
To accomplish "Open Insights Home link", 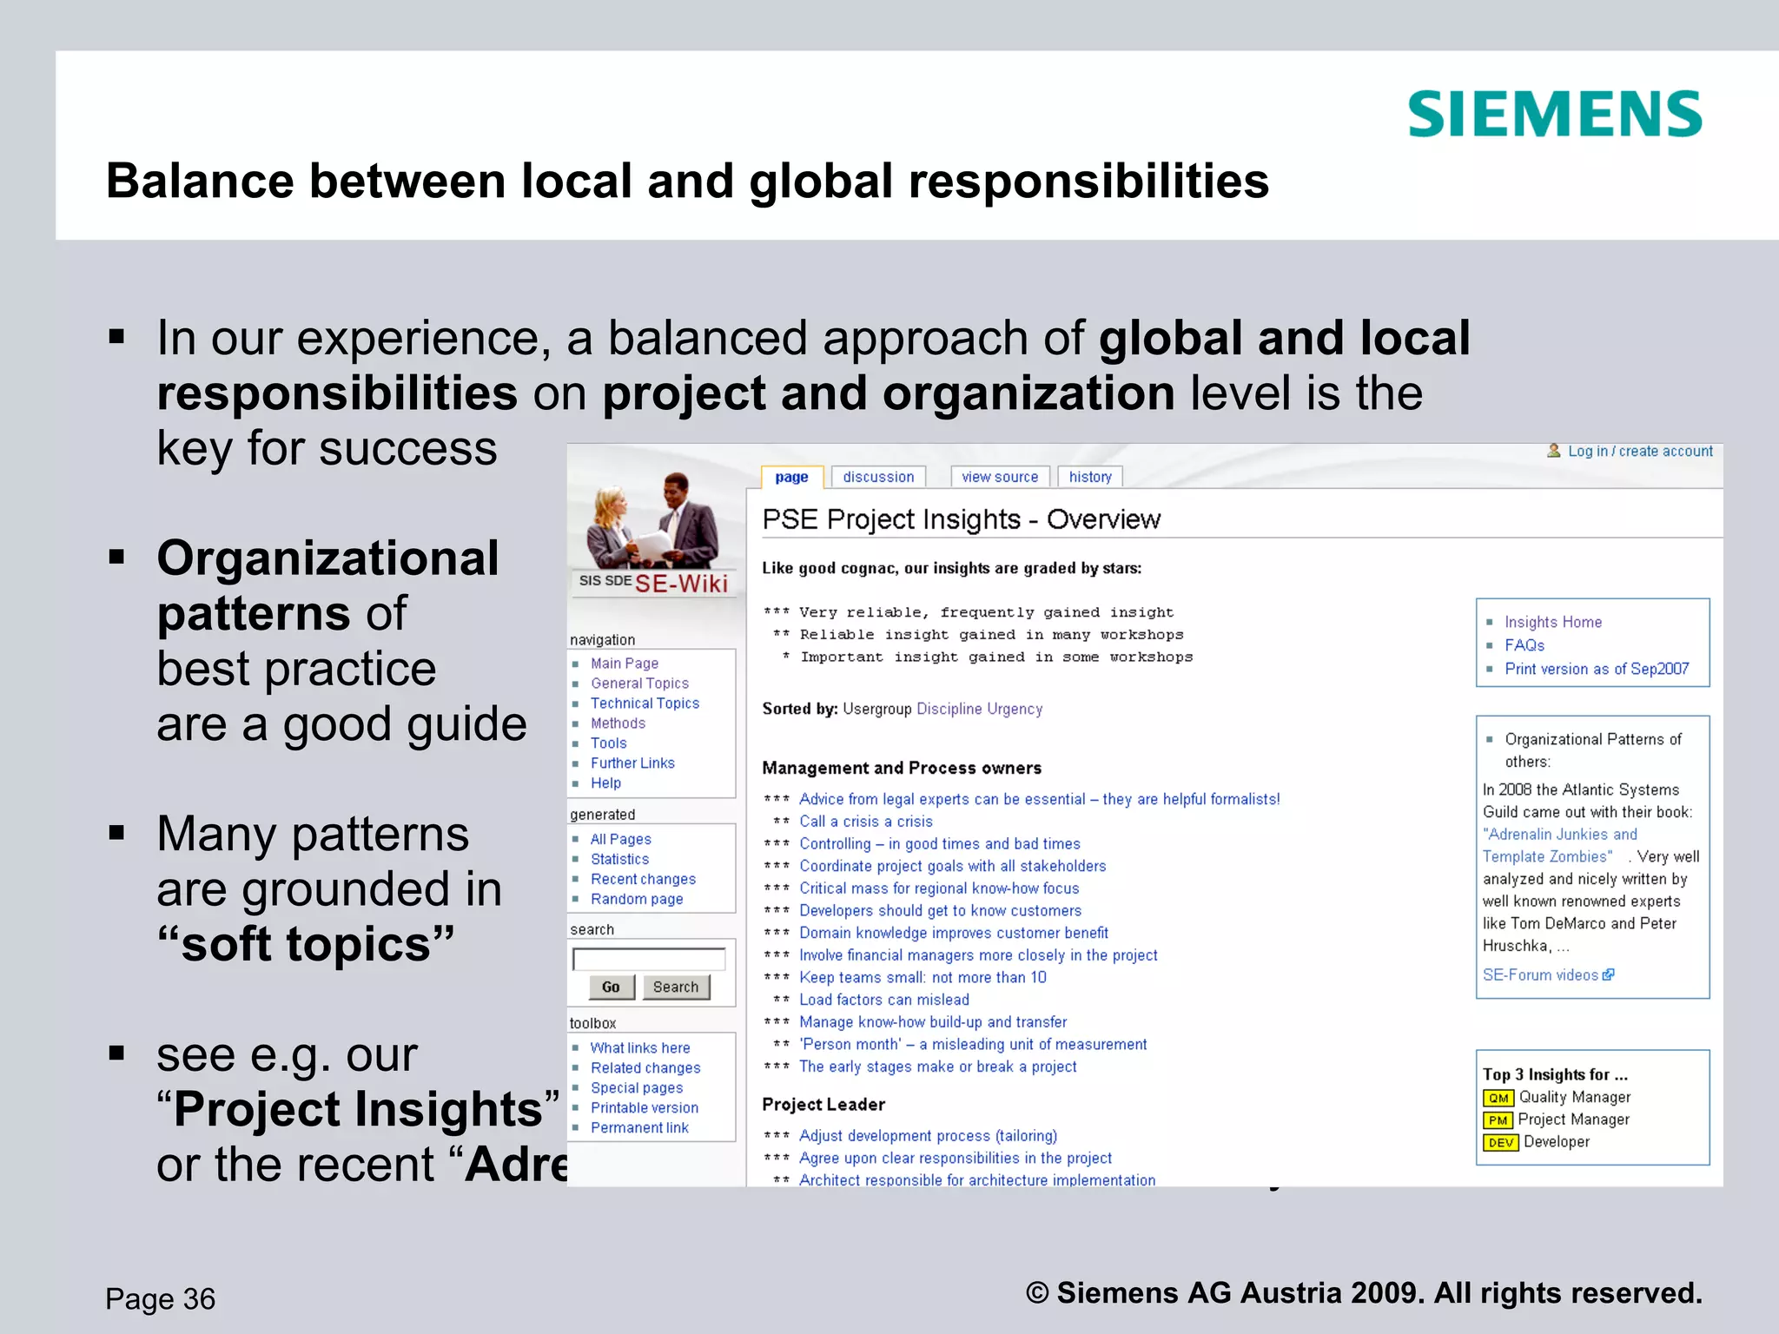I will [x=1553, y=622].
